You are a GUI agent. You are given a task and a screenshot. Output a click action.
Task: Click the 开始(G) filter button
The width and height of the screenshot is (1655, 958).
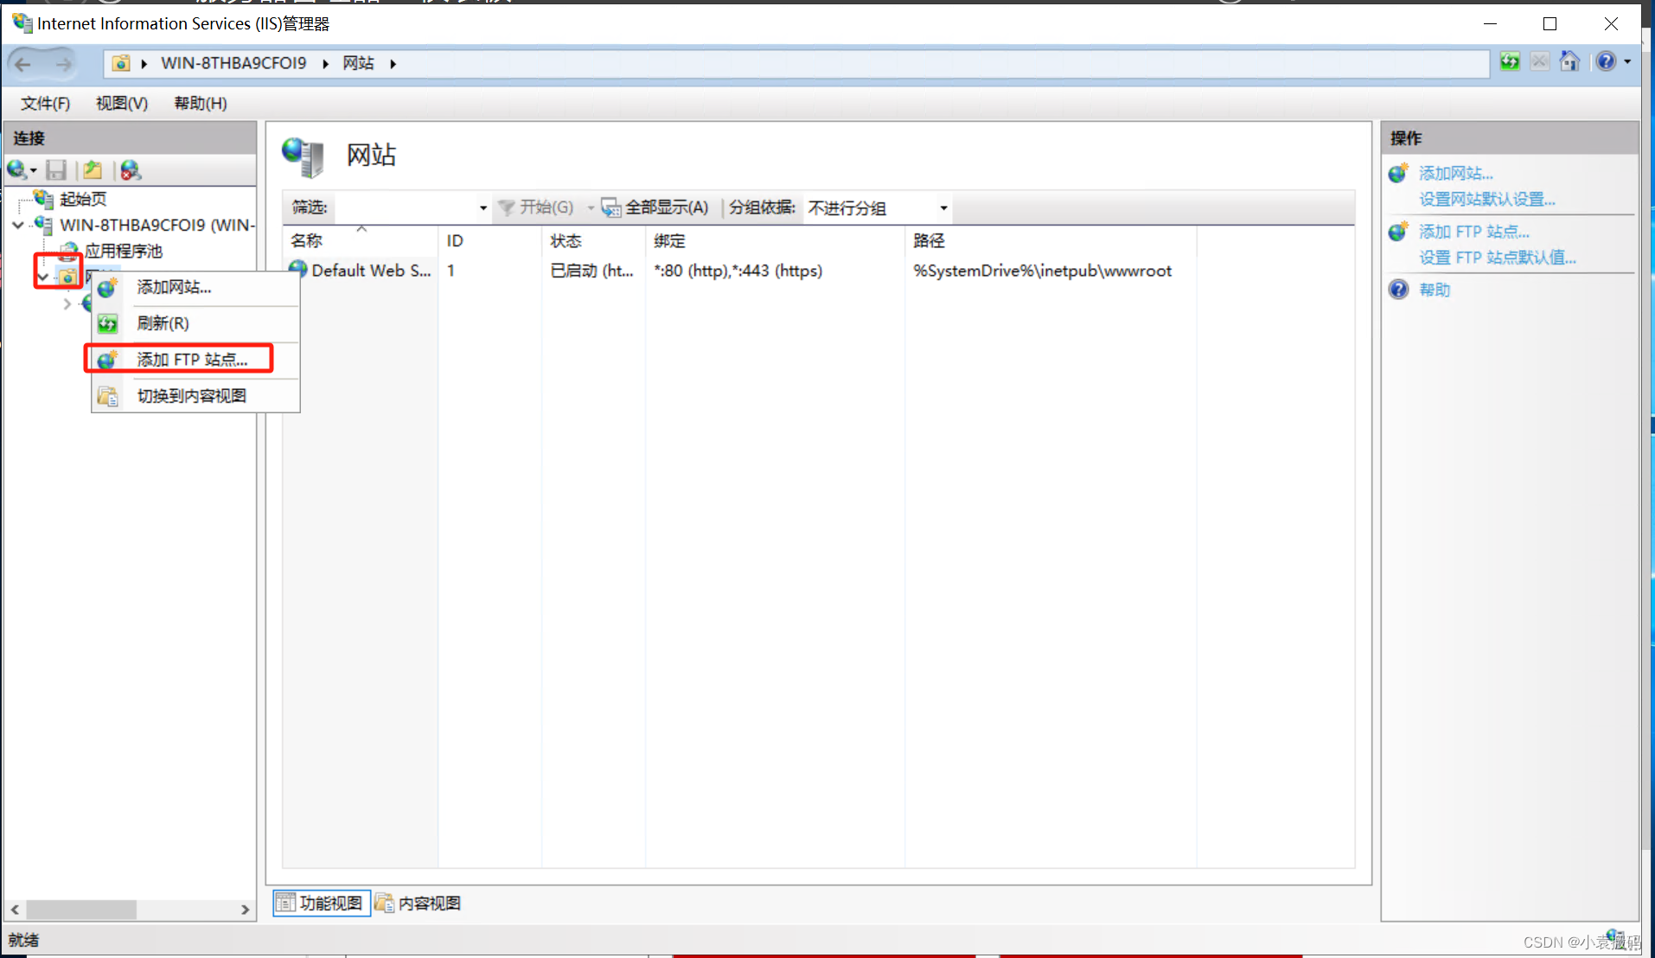pyautogui.click(x=536, y=208)
